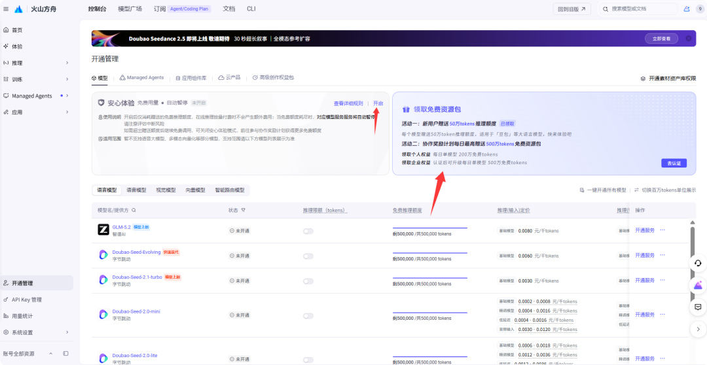The height and width of the screenshot is (365, 707).
Task: Click the 应用 icon in the sidebar
Action: (6, 112)
